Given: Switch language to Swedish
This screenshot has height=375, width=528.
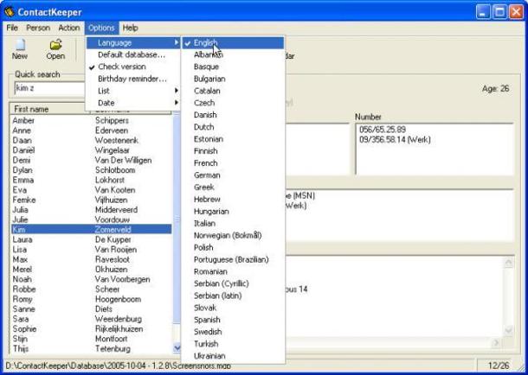Looking at the screenshot, I should point(233,332).
